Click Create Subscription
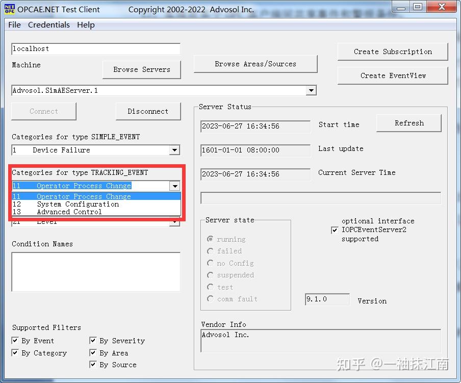The width and height of the screenshot is (461, 383). pyautogui.click(x=393, y=52)
